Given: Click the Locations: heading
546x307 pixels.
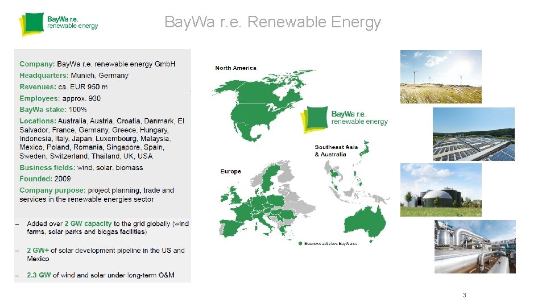Looking at the screenshot, I should tap(38, 121).
